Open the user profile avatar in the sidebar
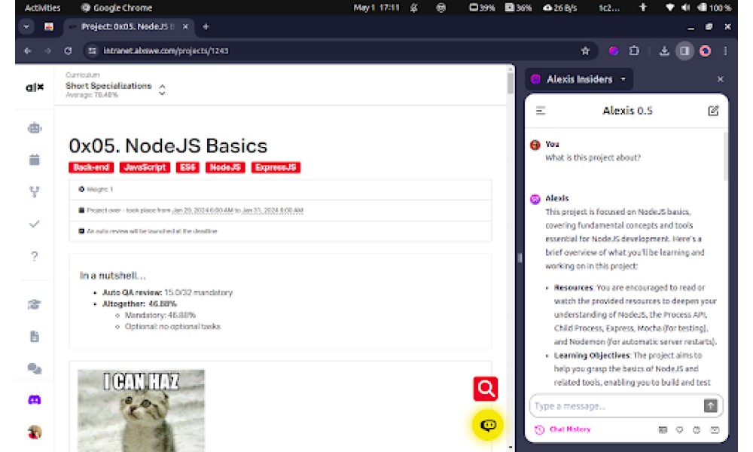Screen dimensions: 753x452 click(35, 432)
